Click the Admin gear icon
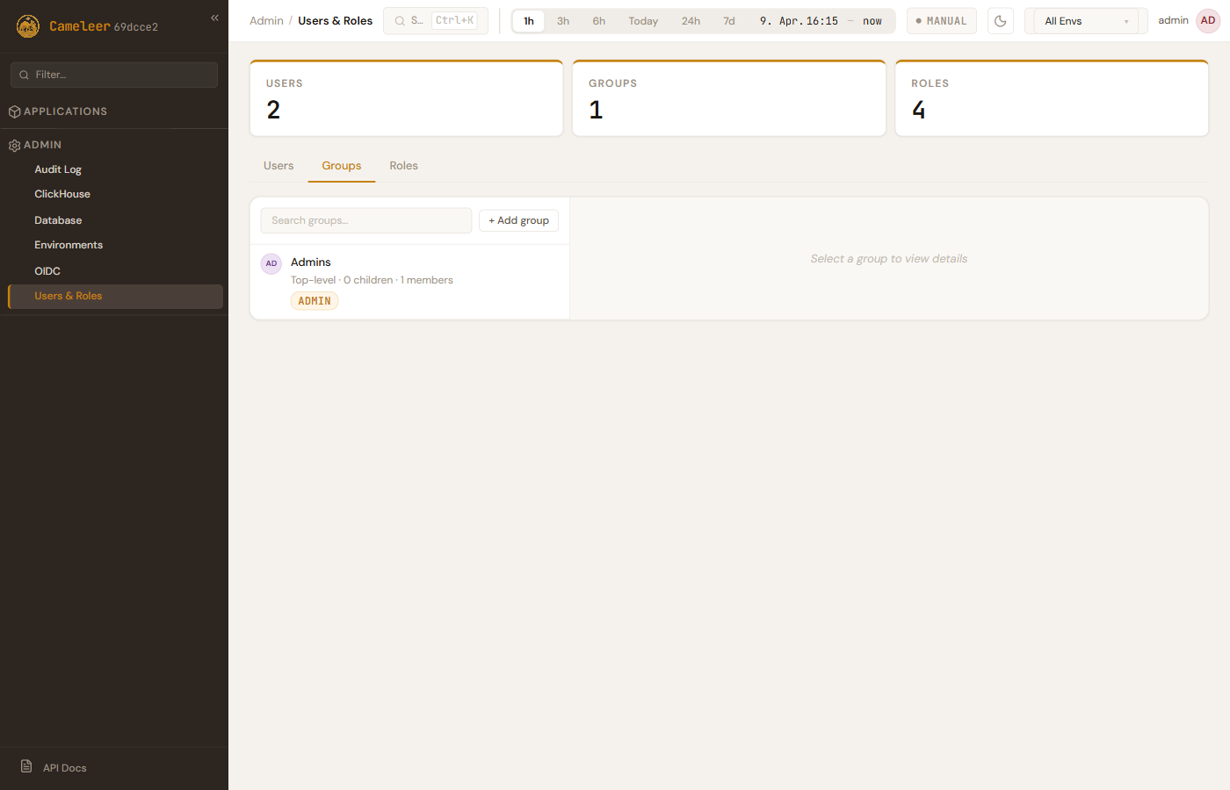This screenshot has height=790, width=1230. [x=14, y=146]
